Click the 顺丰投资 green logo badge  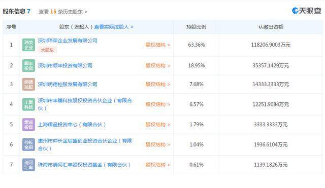[28, 65]
